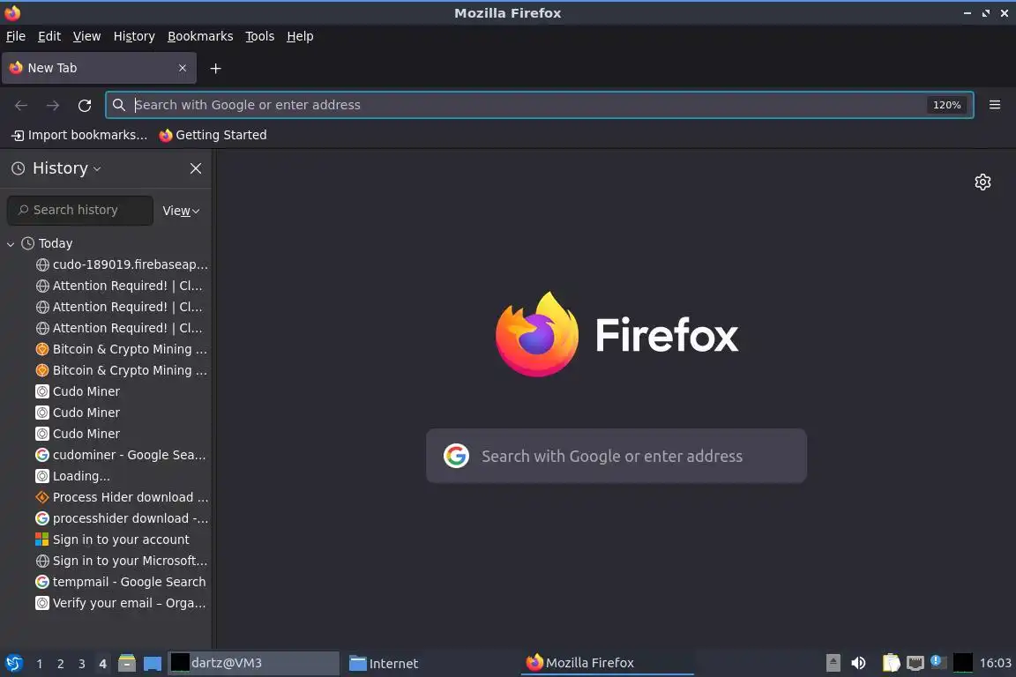Open the View sort dropdown in the sidebar

tap(181, 211)
